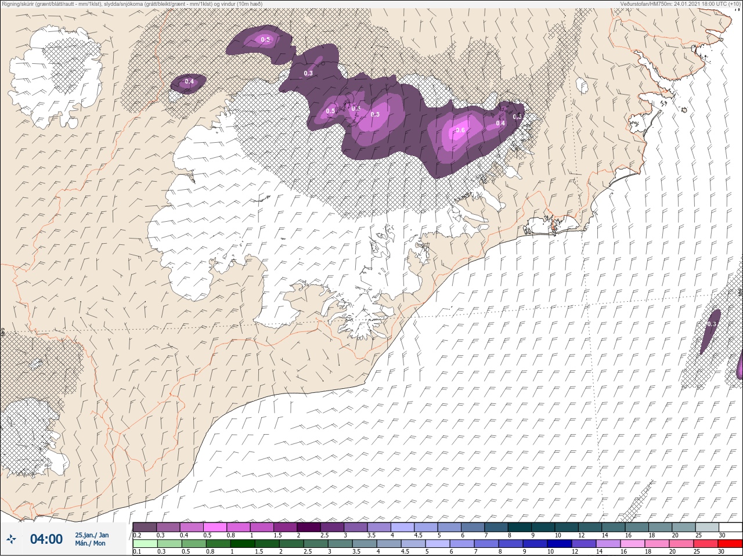743x556 pixels.
Task: Click the 04:00 forecast time display
Action: click(46, 539)
